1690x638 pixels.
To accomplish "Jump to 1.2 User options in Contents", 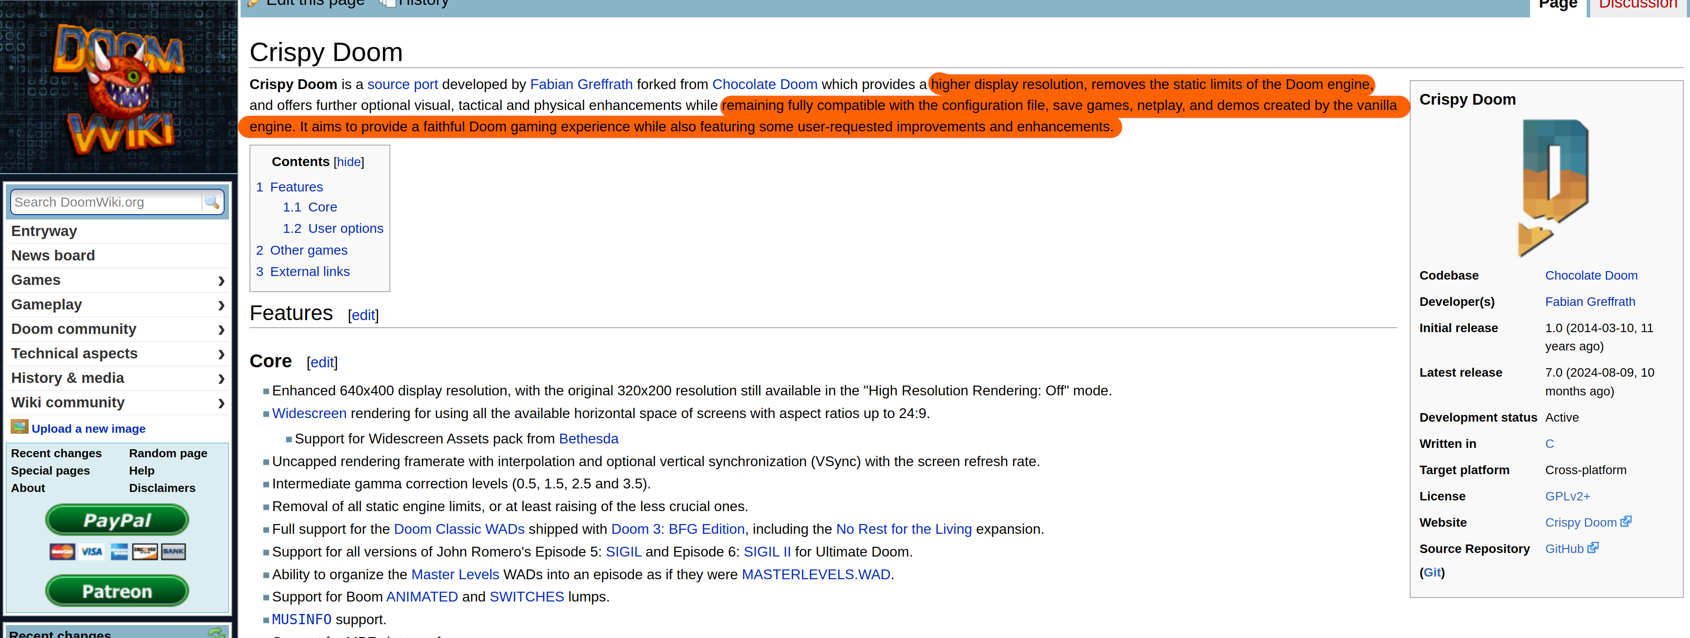I will click(333, 228).
